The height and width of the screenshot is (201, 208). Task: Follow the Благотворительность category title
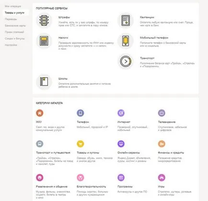tap(91, 187)
